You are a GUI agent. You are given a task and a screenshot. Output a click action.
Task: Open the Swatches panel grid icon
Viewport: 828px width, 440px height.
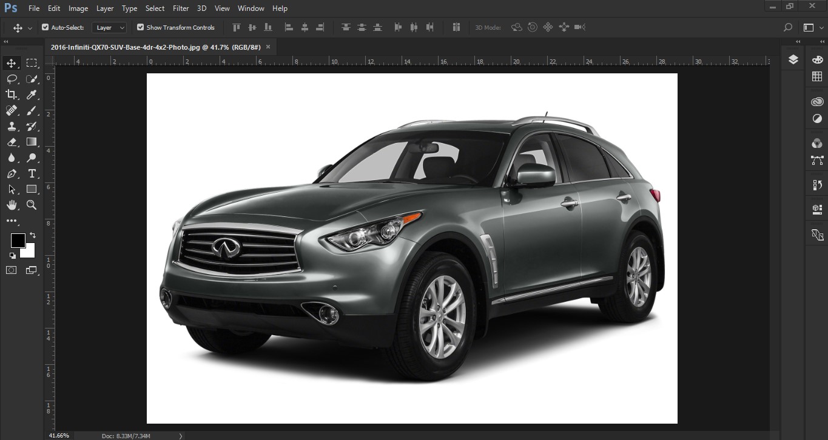point(817,77)
